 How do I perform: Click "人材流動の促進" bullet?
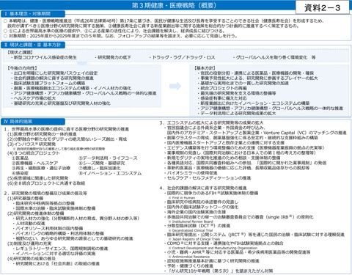29,224
